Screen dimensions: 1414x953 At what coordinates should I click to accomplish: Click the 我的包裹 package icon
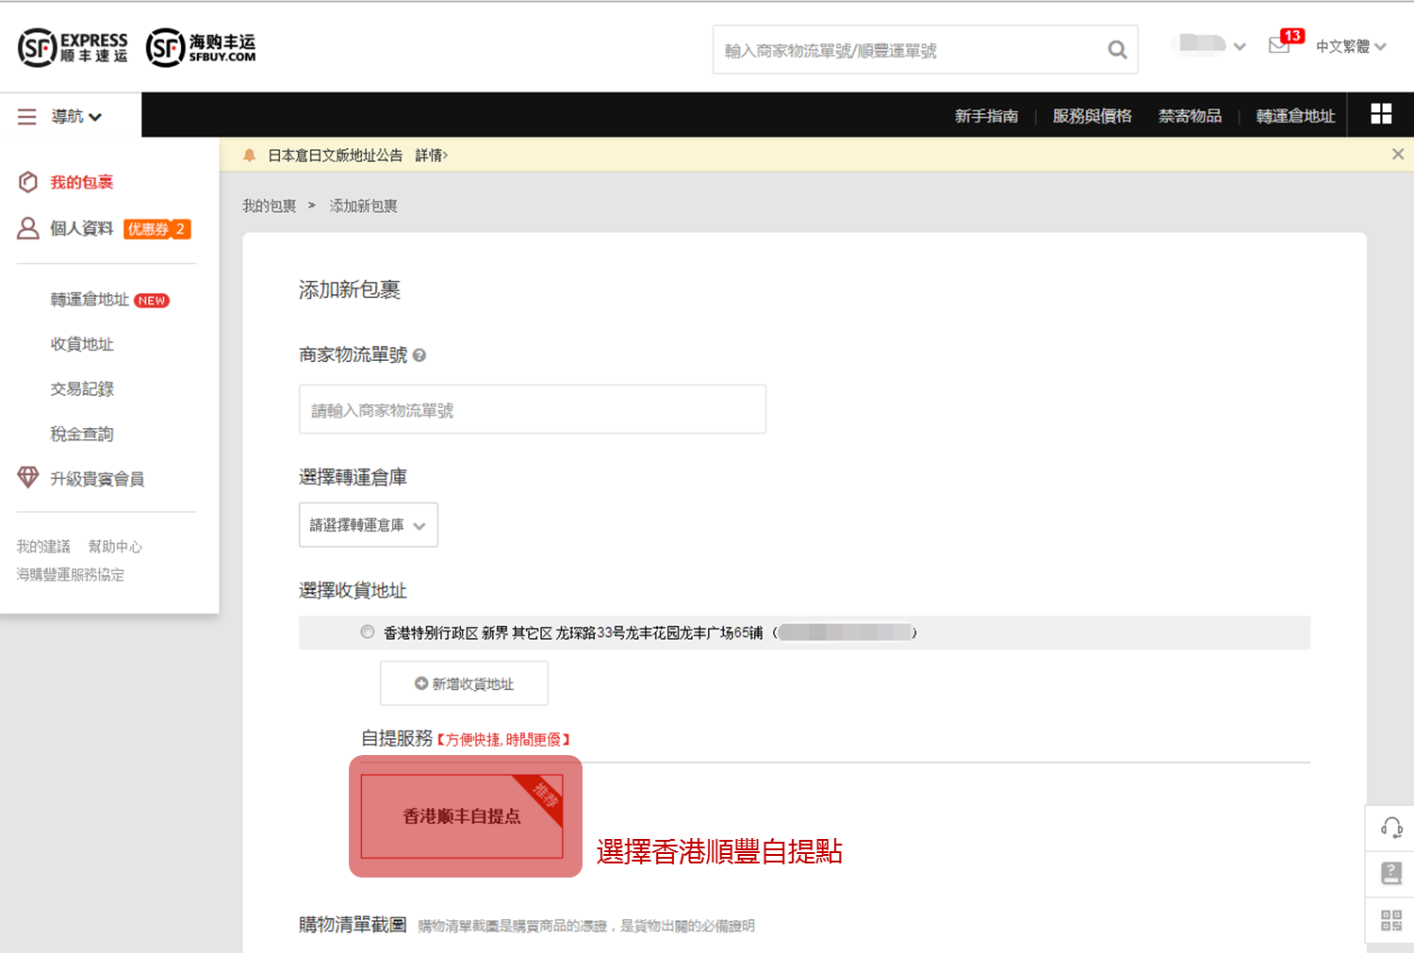28,182
